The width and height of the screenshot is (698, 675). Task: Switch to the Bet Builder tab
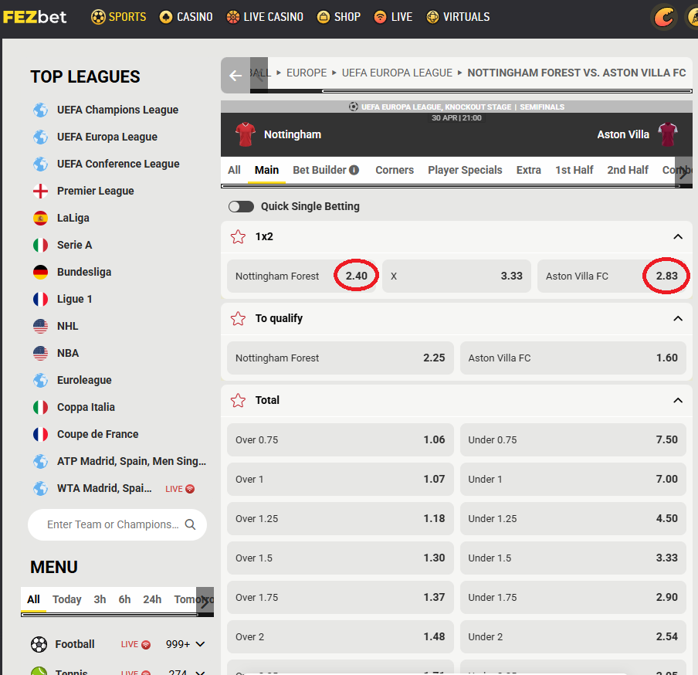point(320,170)
